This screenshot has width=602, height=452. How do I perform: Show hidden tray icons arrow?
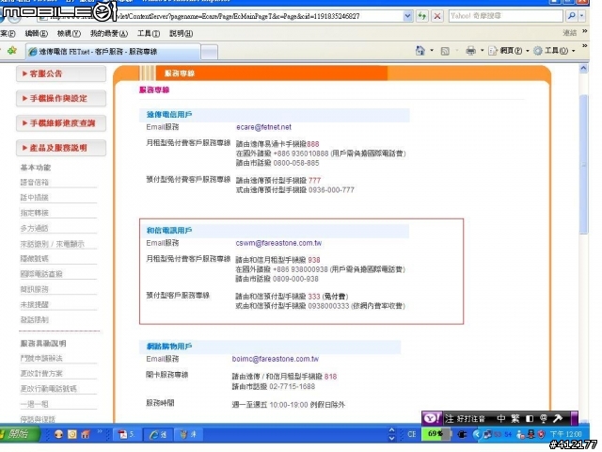point(477,434)
